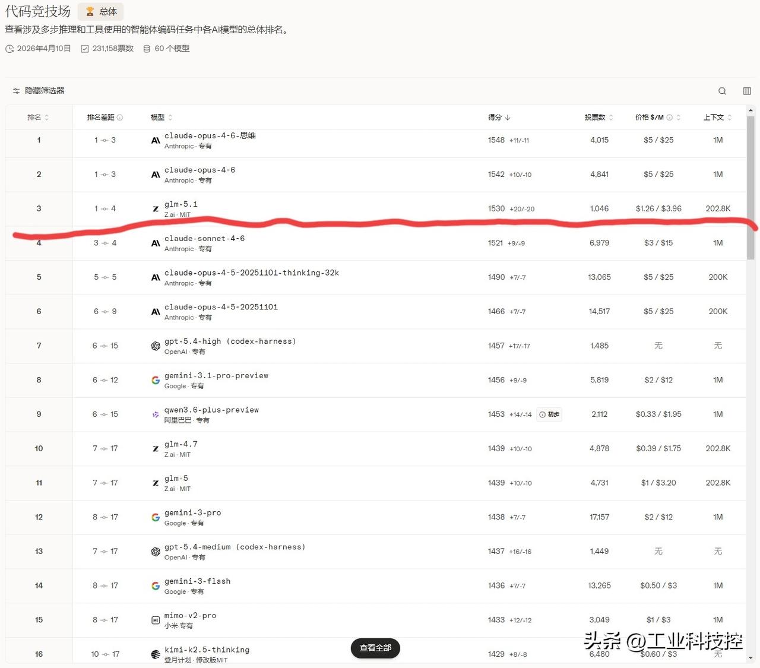Open the glm-5.1 model entry
The image size is (760, 668).
[x=181, y=204]
